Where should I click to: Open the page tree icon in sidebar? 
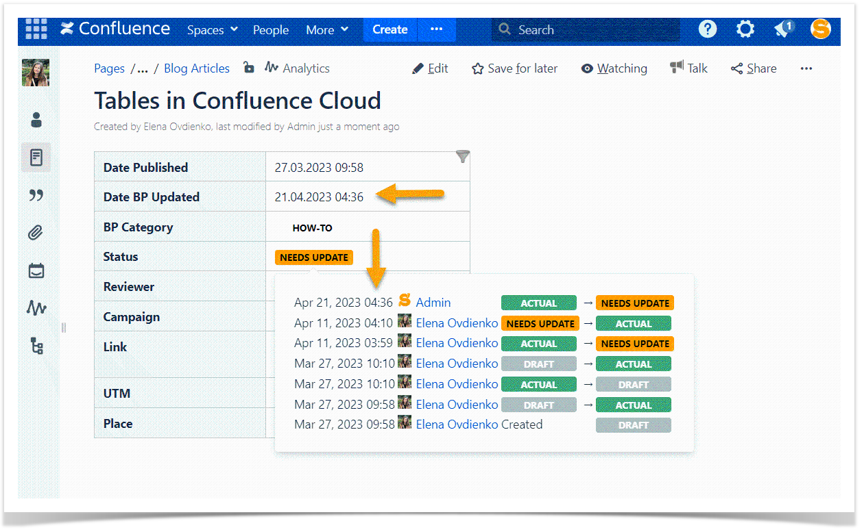pos(36,346)
